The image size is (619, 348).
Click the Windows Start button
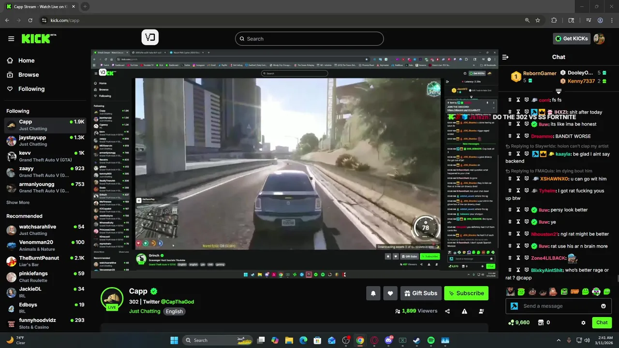tap(174, 340)
